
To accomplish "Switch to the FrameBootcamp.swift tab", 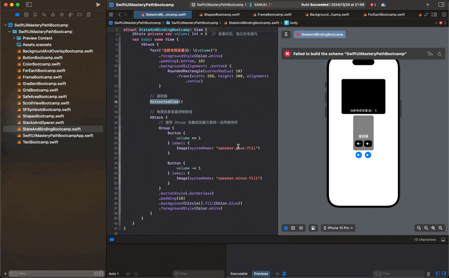I will [272, 15].
